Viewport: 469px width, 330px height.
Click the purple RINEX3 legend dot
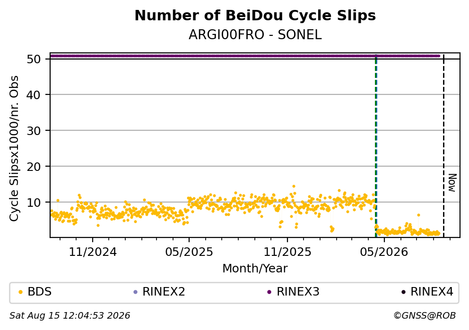coord(269,292)
